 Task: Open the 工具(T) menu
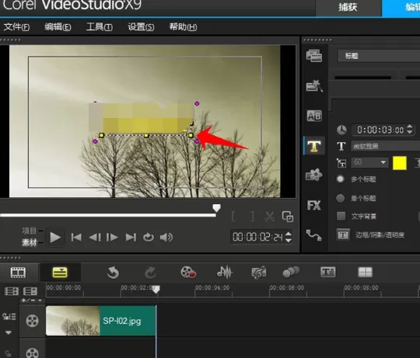coord(100,27)
